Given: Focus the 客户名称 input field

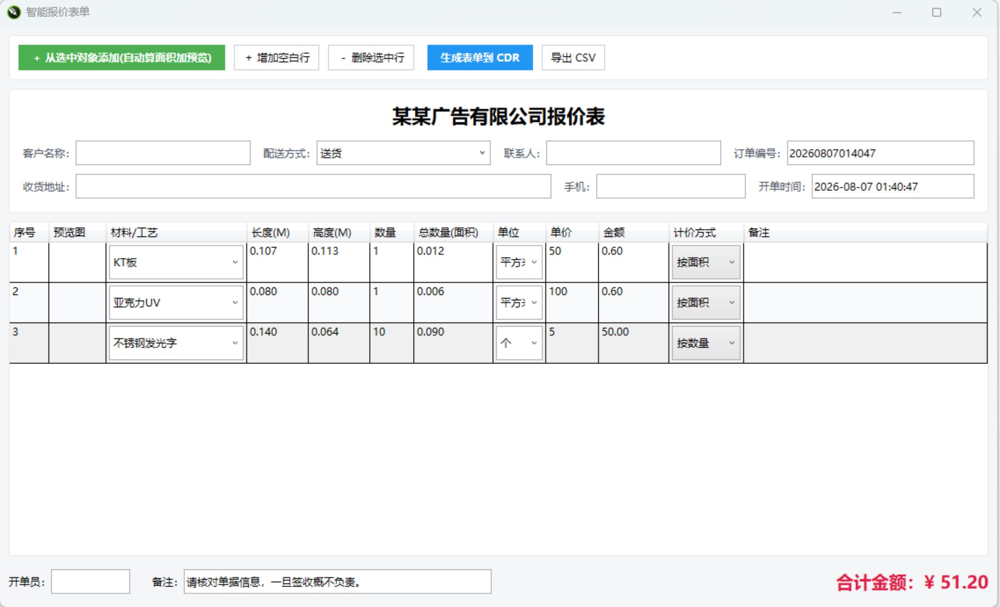Looking at the screenshot, I should (x=163, y=153).
